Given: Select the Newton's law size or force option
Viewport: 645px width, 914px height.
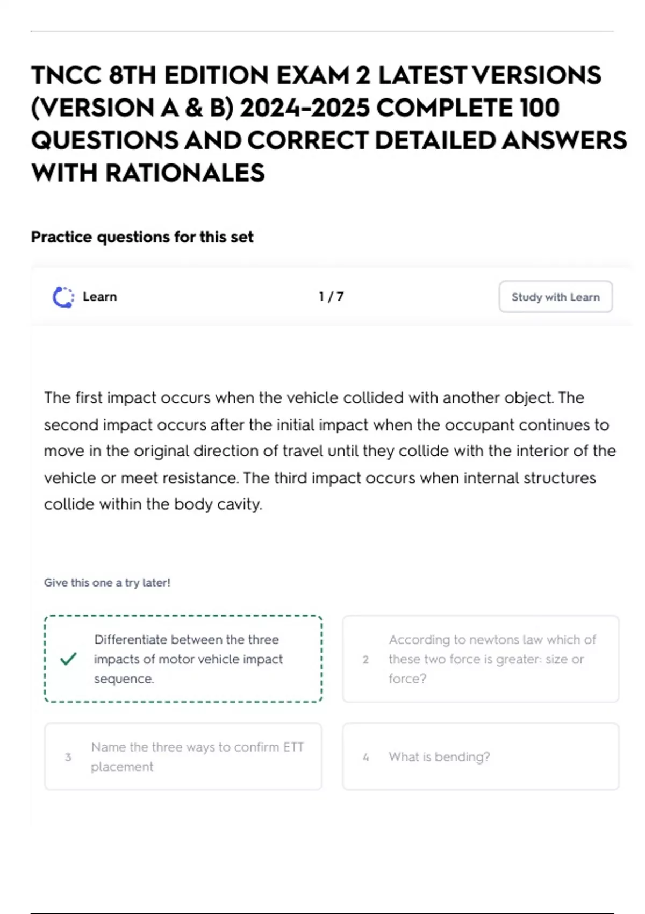Looking at the screenshot, I should click(481, 659).
